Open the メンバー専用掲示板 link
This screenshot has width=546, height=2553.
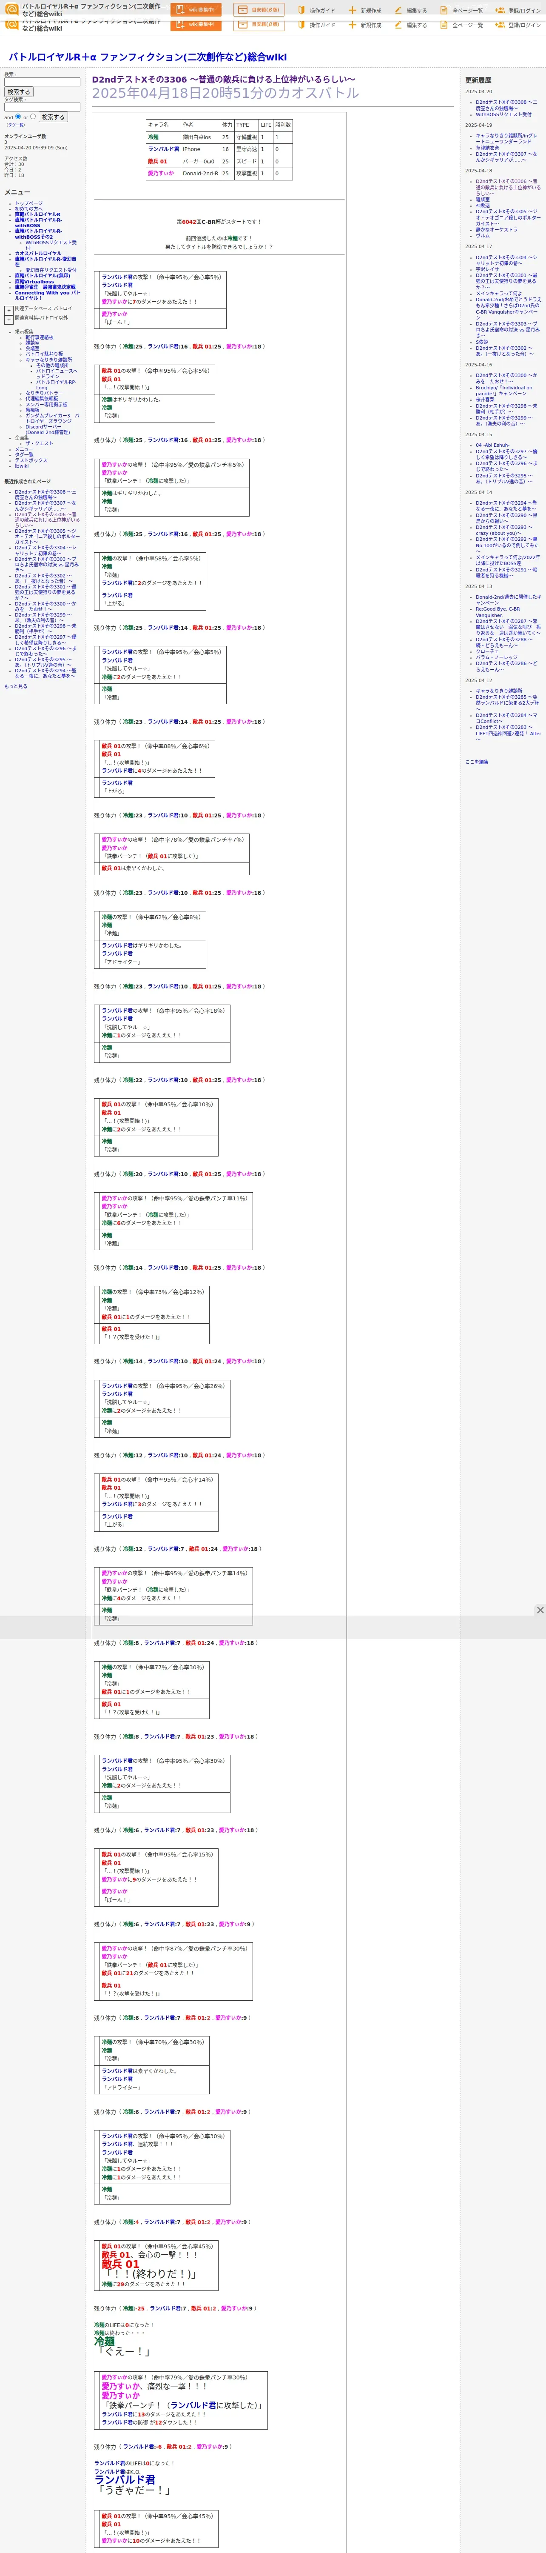coord(47,404)
